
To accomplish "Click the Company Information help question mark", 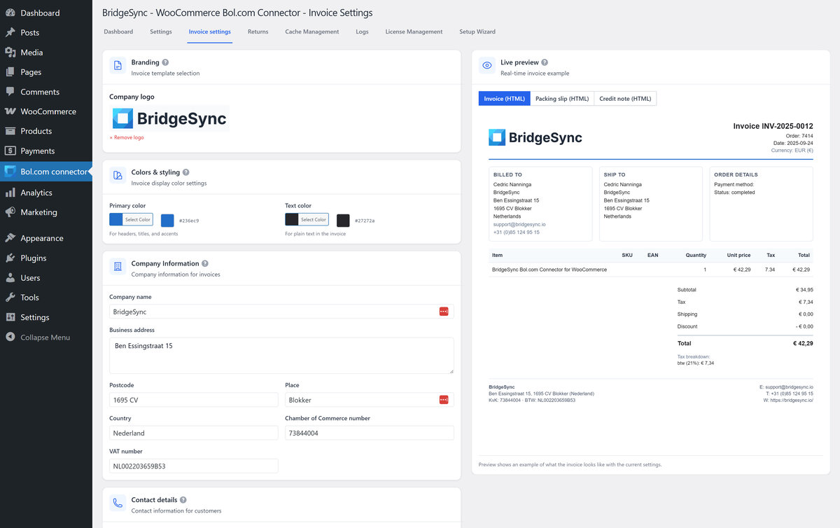I will point(205,264).
